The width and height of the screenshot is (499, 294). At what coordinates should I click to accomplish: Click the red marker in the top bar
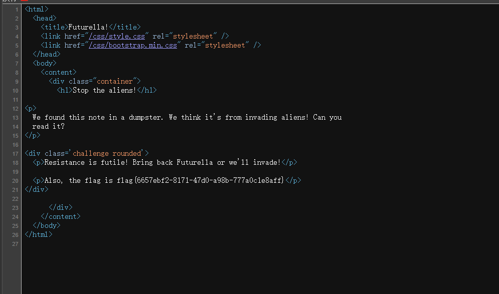[x=24, y=1]
